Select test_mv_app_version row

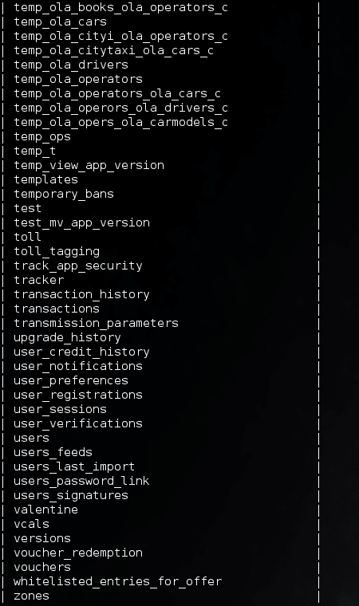pos(81,223)
